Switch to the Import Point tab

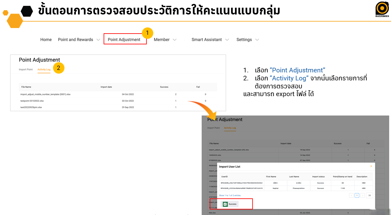click(x=26, y=69)
